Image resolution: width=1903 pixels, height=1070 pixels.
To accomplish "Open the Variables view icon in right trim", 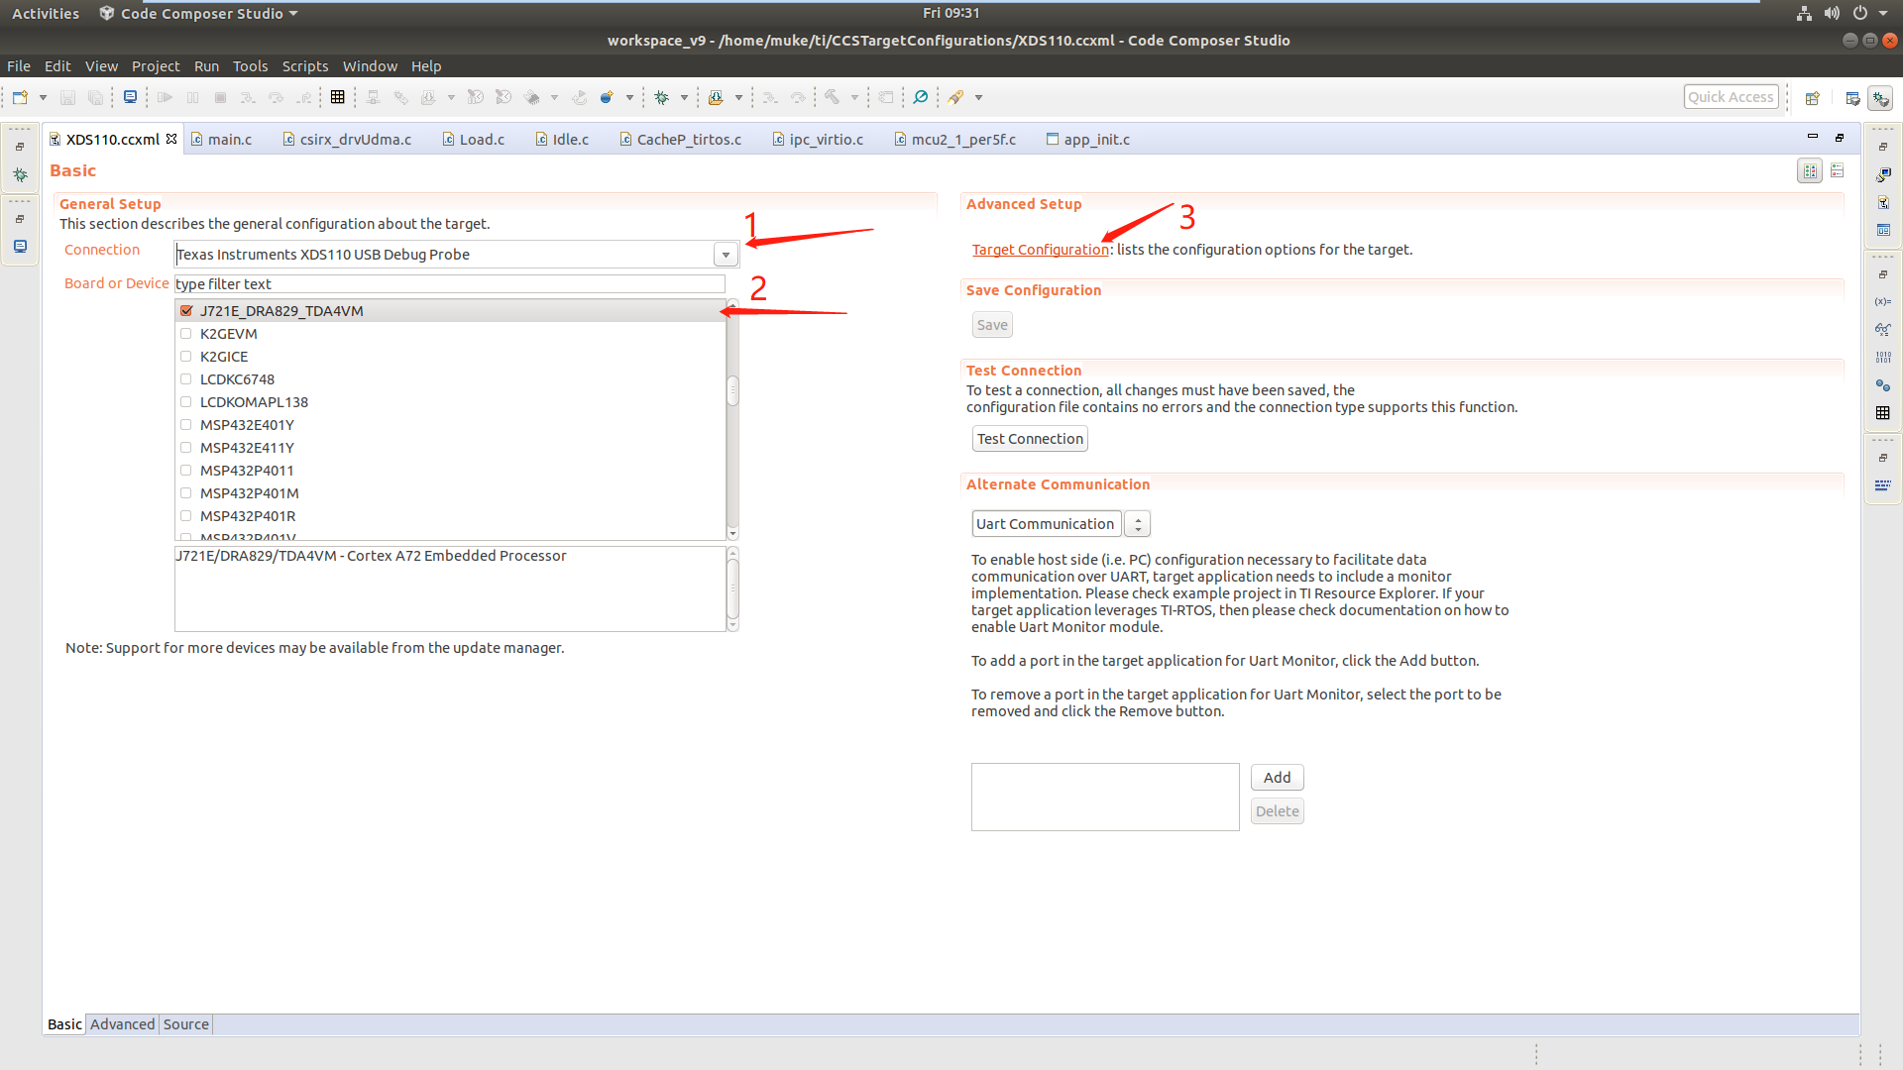I will (1883, 301).
